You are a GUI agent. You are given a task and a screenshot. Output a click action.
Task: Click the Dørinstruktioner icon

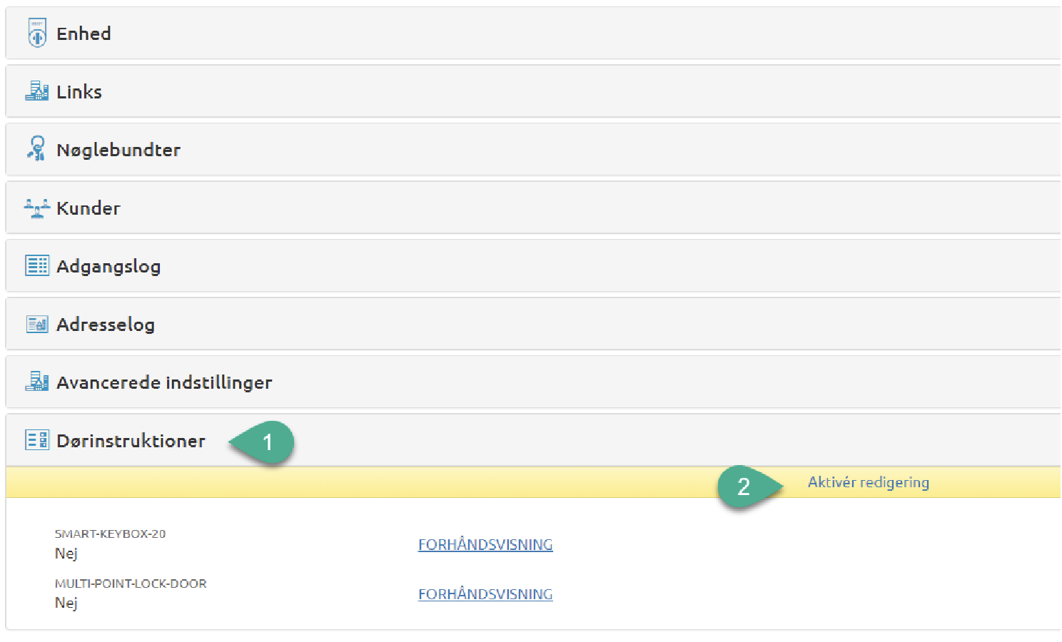[x=37, y=440]
